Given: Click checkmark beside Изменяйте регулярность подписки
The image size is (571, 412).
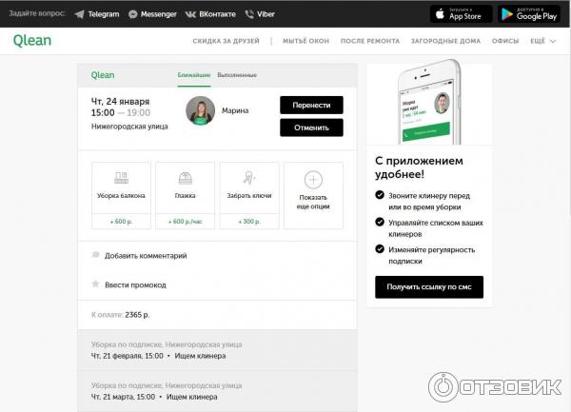Looking at the screenshot, I should (x=380, y=249).
